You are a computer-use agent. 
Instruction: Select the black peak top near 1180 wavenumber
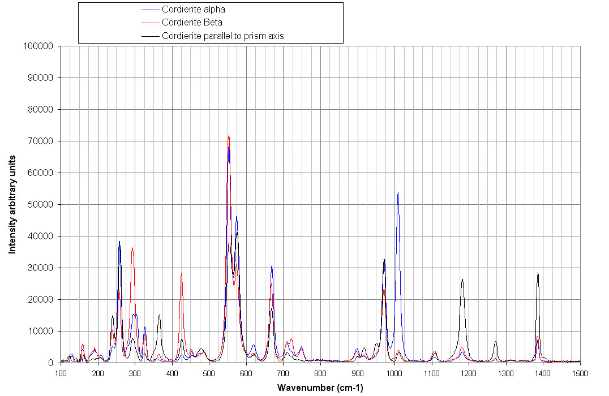(462, 279)
